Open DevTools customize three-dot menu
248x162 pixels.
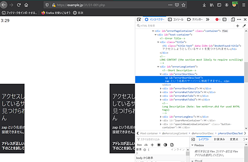[x=239, y=19]
